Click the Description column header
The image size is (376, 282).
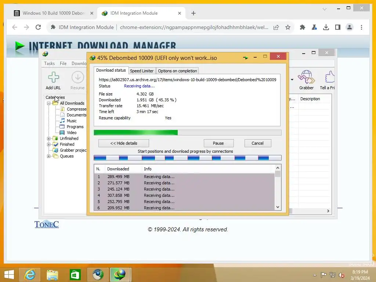point(315,99)
